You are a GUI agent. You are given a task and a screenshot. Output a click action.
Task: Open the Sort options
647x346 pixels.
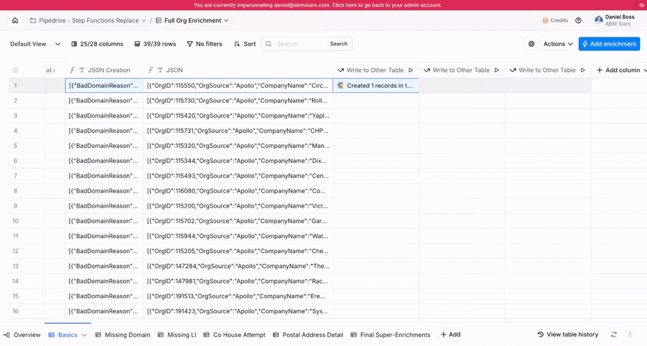coord(245,44)
